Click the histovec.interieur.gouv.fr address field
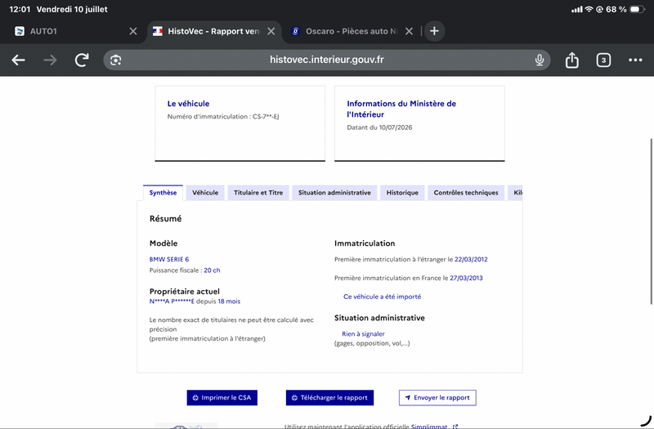 point(326,60)
